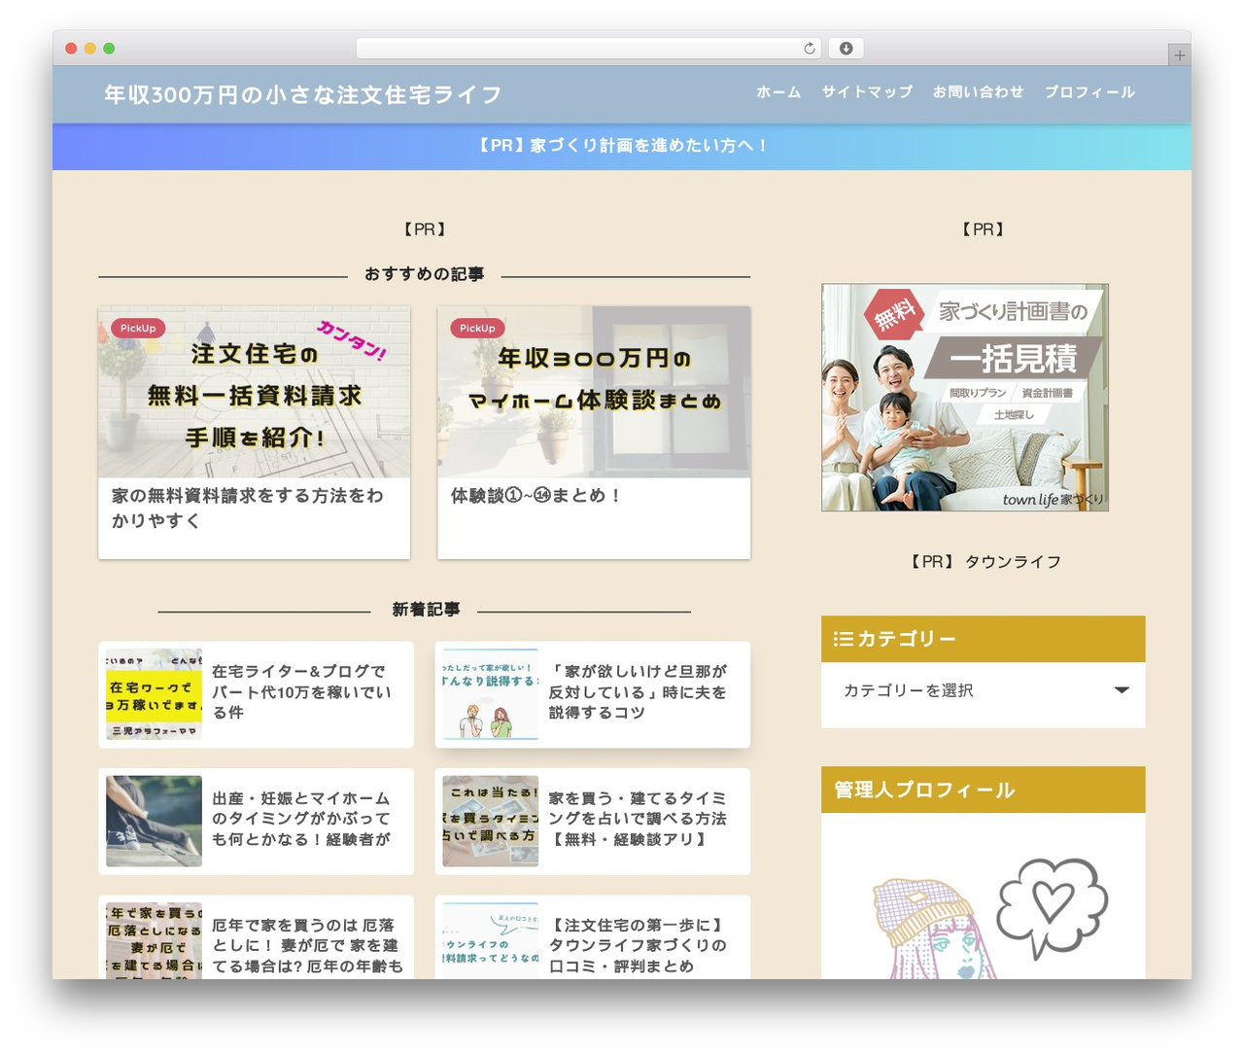Open the 注文住宅の無料一括資料請求 pickup card image

tap(255, 392)
